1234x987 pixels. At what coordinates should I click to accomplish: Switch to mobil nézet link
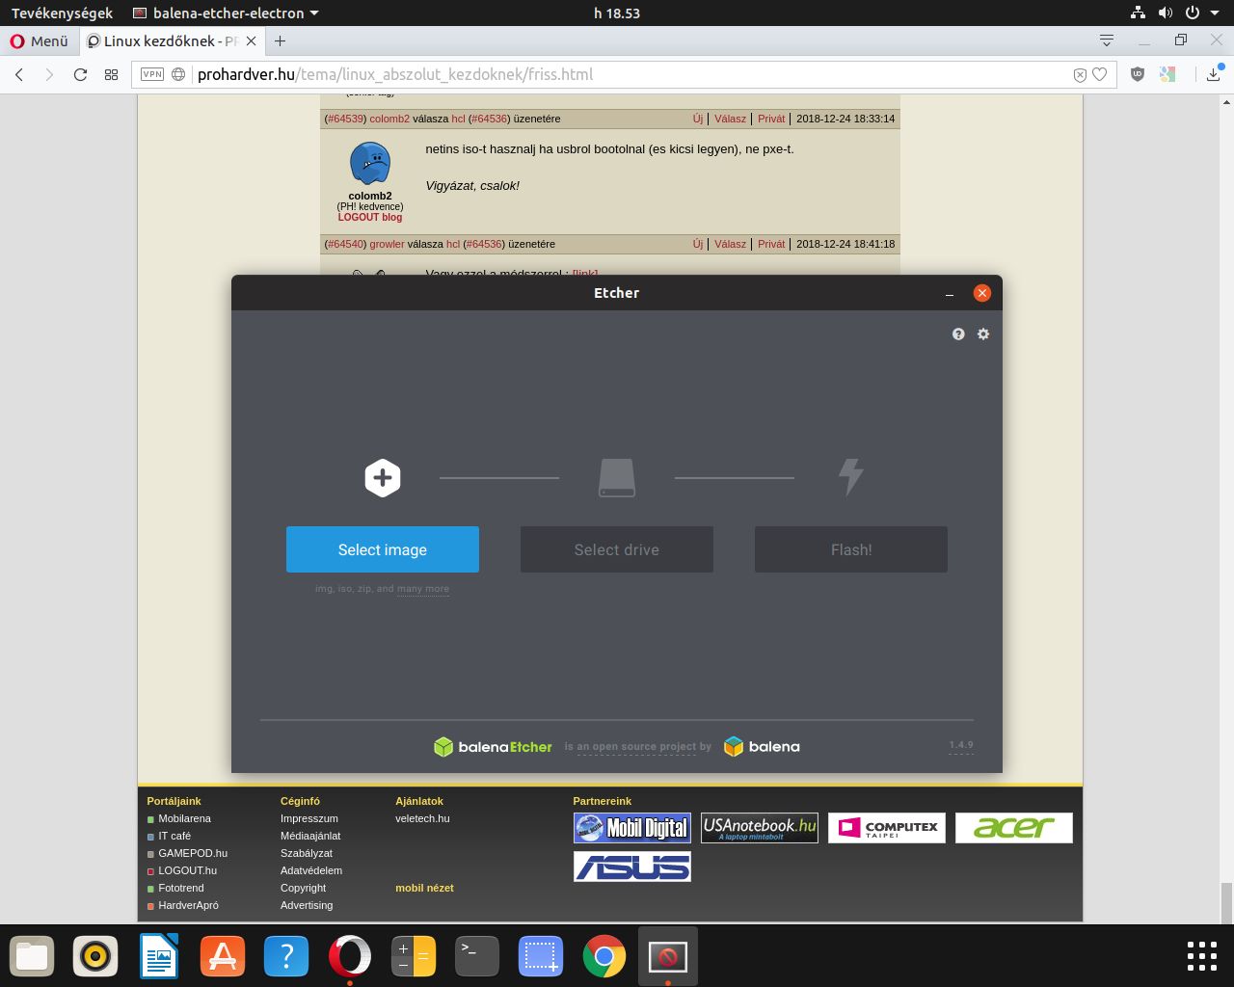click(424, 888)
